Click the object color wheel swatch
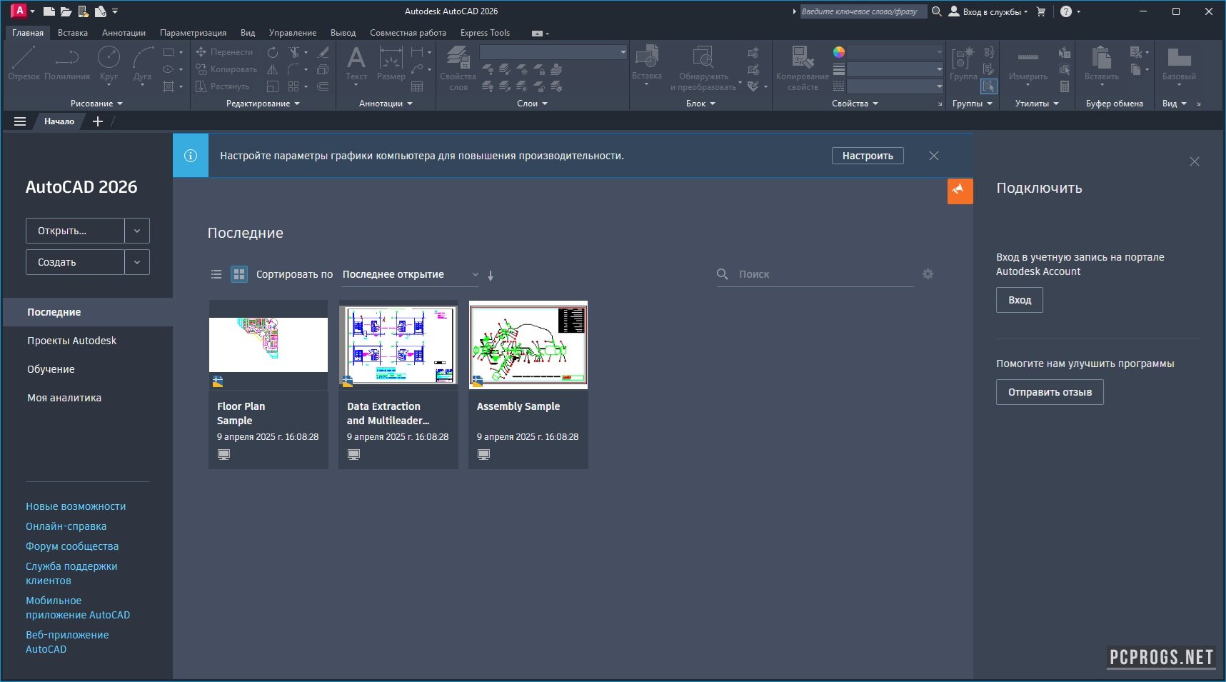Viewport: 1226px width, 682px height. (x=839, y=52)
